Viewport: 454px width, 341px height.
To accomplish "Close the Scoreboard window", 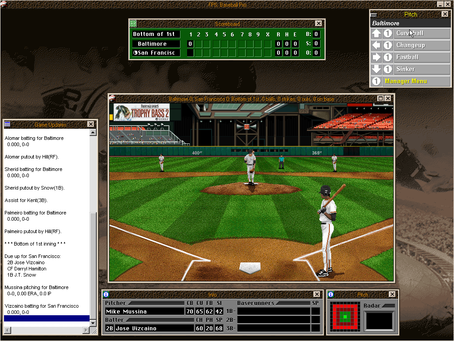I will tap(318, 24).
